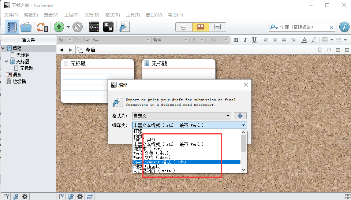This screenshot has width=351, height=200.
Task: Switch to Scrivenings document view mode
Action: coord(184,27)
